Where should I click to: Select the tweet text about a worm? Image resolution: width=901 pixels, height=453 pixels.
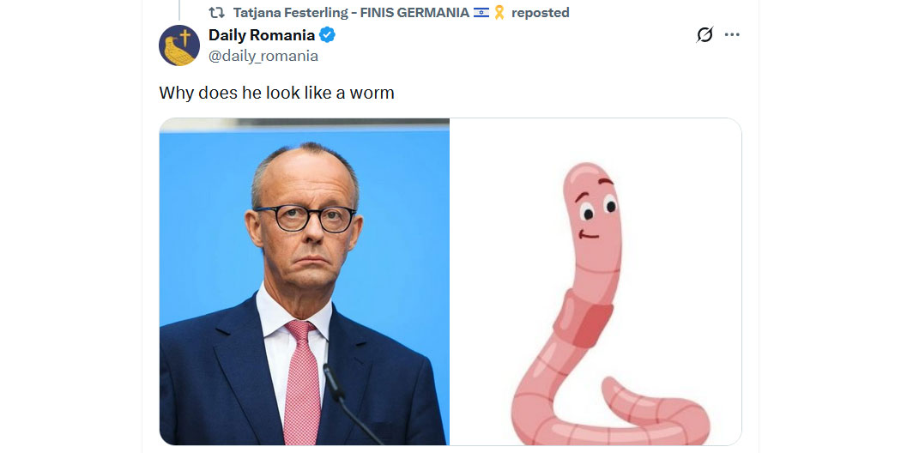pos(276,93)
